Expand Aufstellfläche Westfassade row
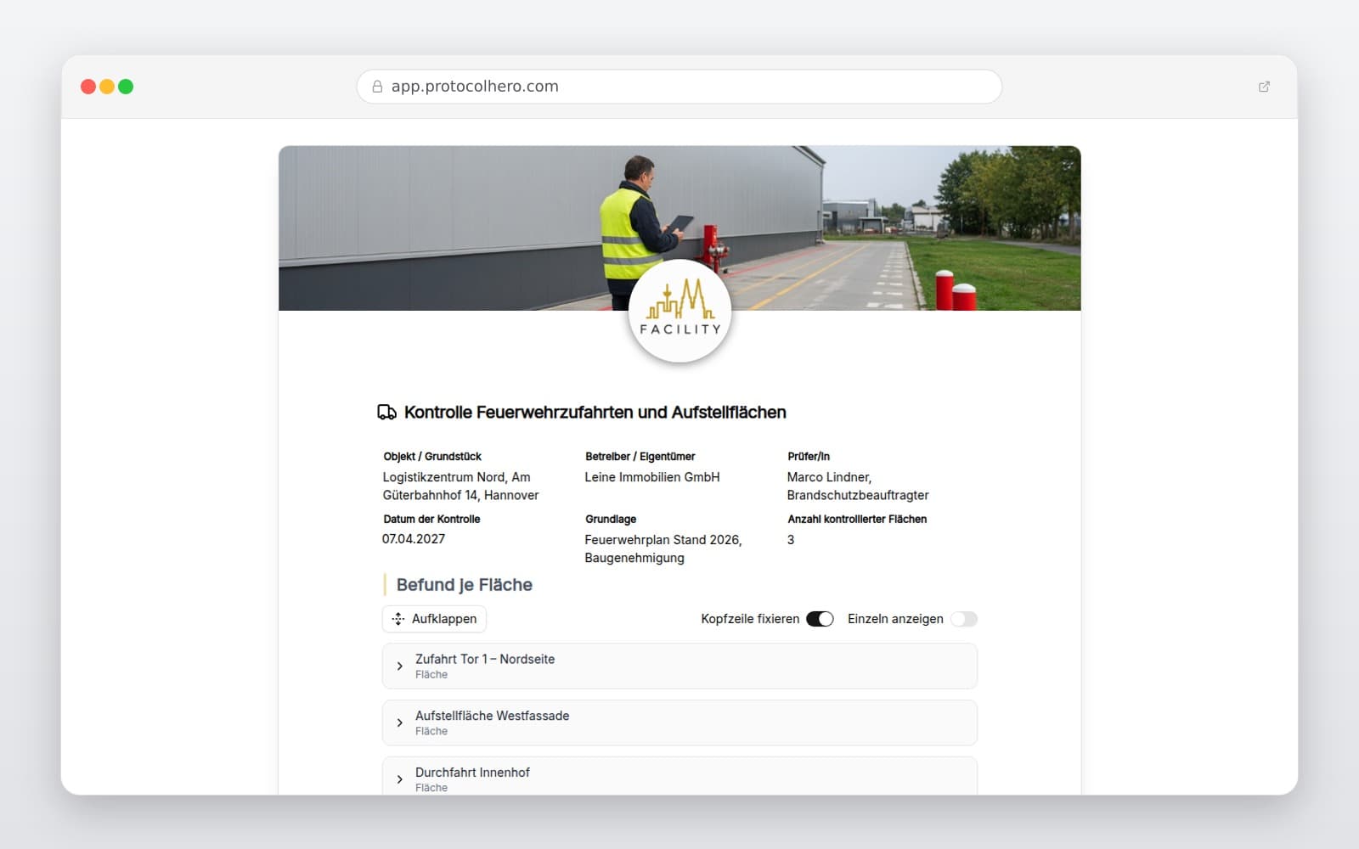Viewport: 1359px width, 849px height. [679, 723]
